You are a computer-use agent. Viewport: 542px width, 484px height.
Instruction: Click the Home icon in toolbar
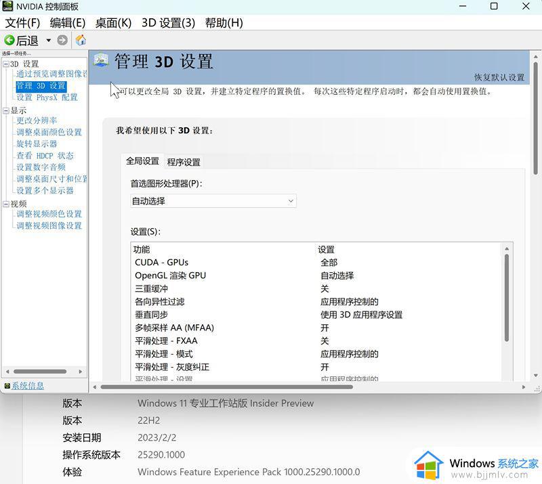coord(81,41)
